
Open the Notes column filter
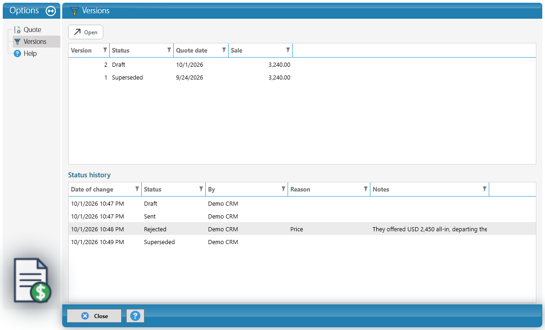485,189
